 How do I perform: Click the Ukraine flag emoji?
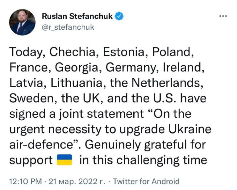tap(64, 160)
